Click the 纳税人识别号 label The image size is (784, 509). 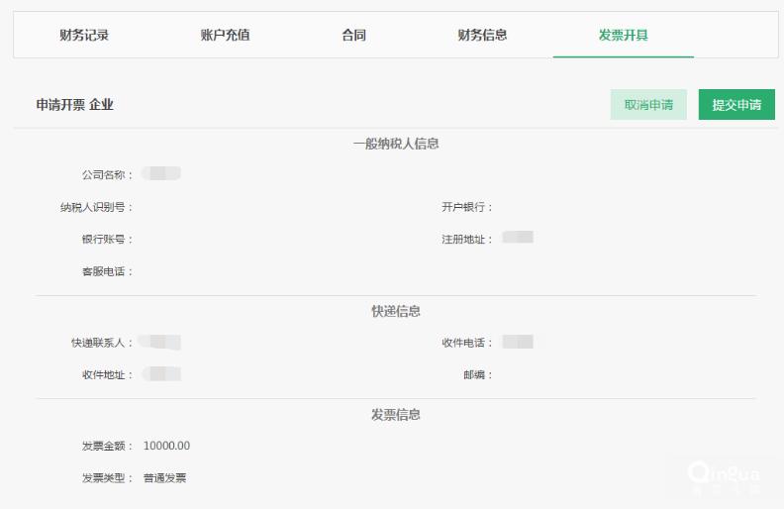tap(96, 207)
